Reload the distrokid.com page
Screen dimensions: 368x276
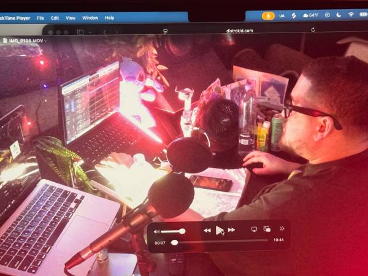(x=313, y=29)
